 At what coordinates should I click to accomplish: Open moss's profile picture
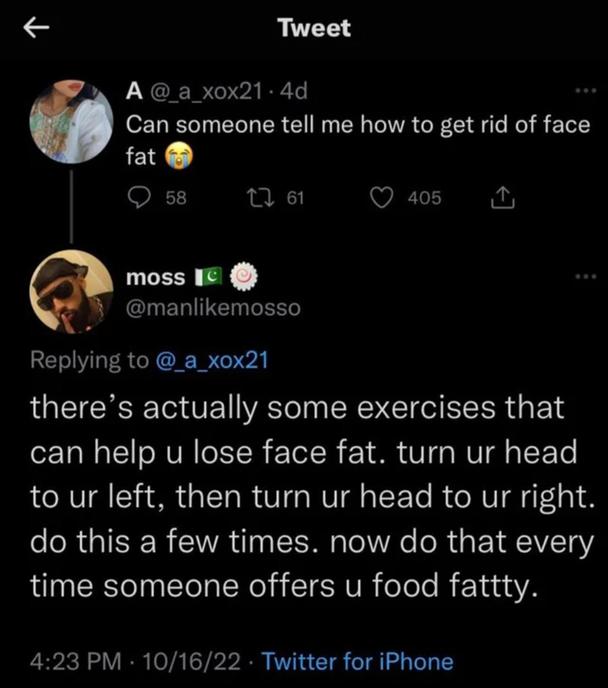(71, 291)
